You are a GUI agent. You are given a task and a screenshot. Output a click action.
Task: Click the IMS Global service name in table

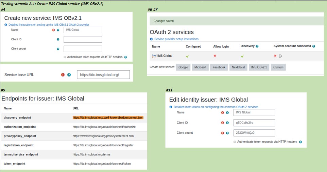point(165,56)
